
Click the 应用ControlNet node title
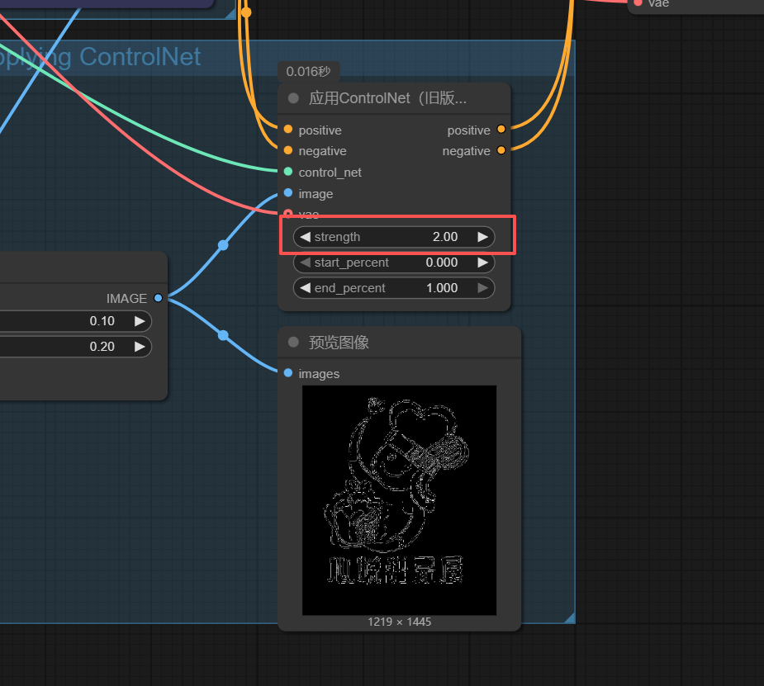pyautogui.click(x=388, y=98)
